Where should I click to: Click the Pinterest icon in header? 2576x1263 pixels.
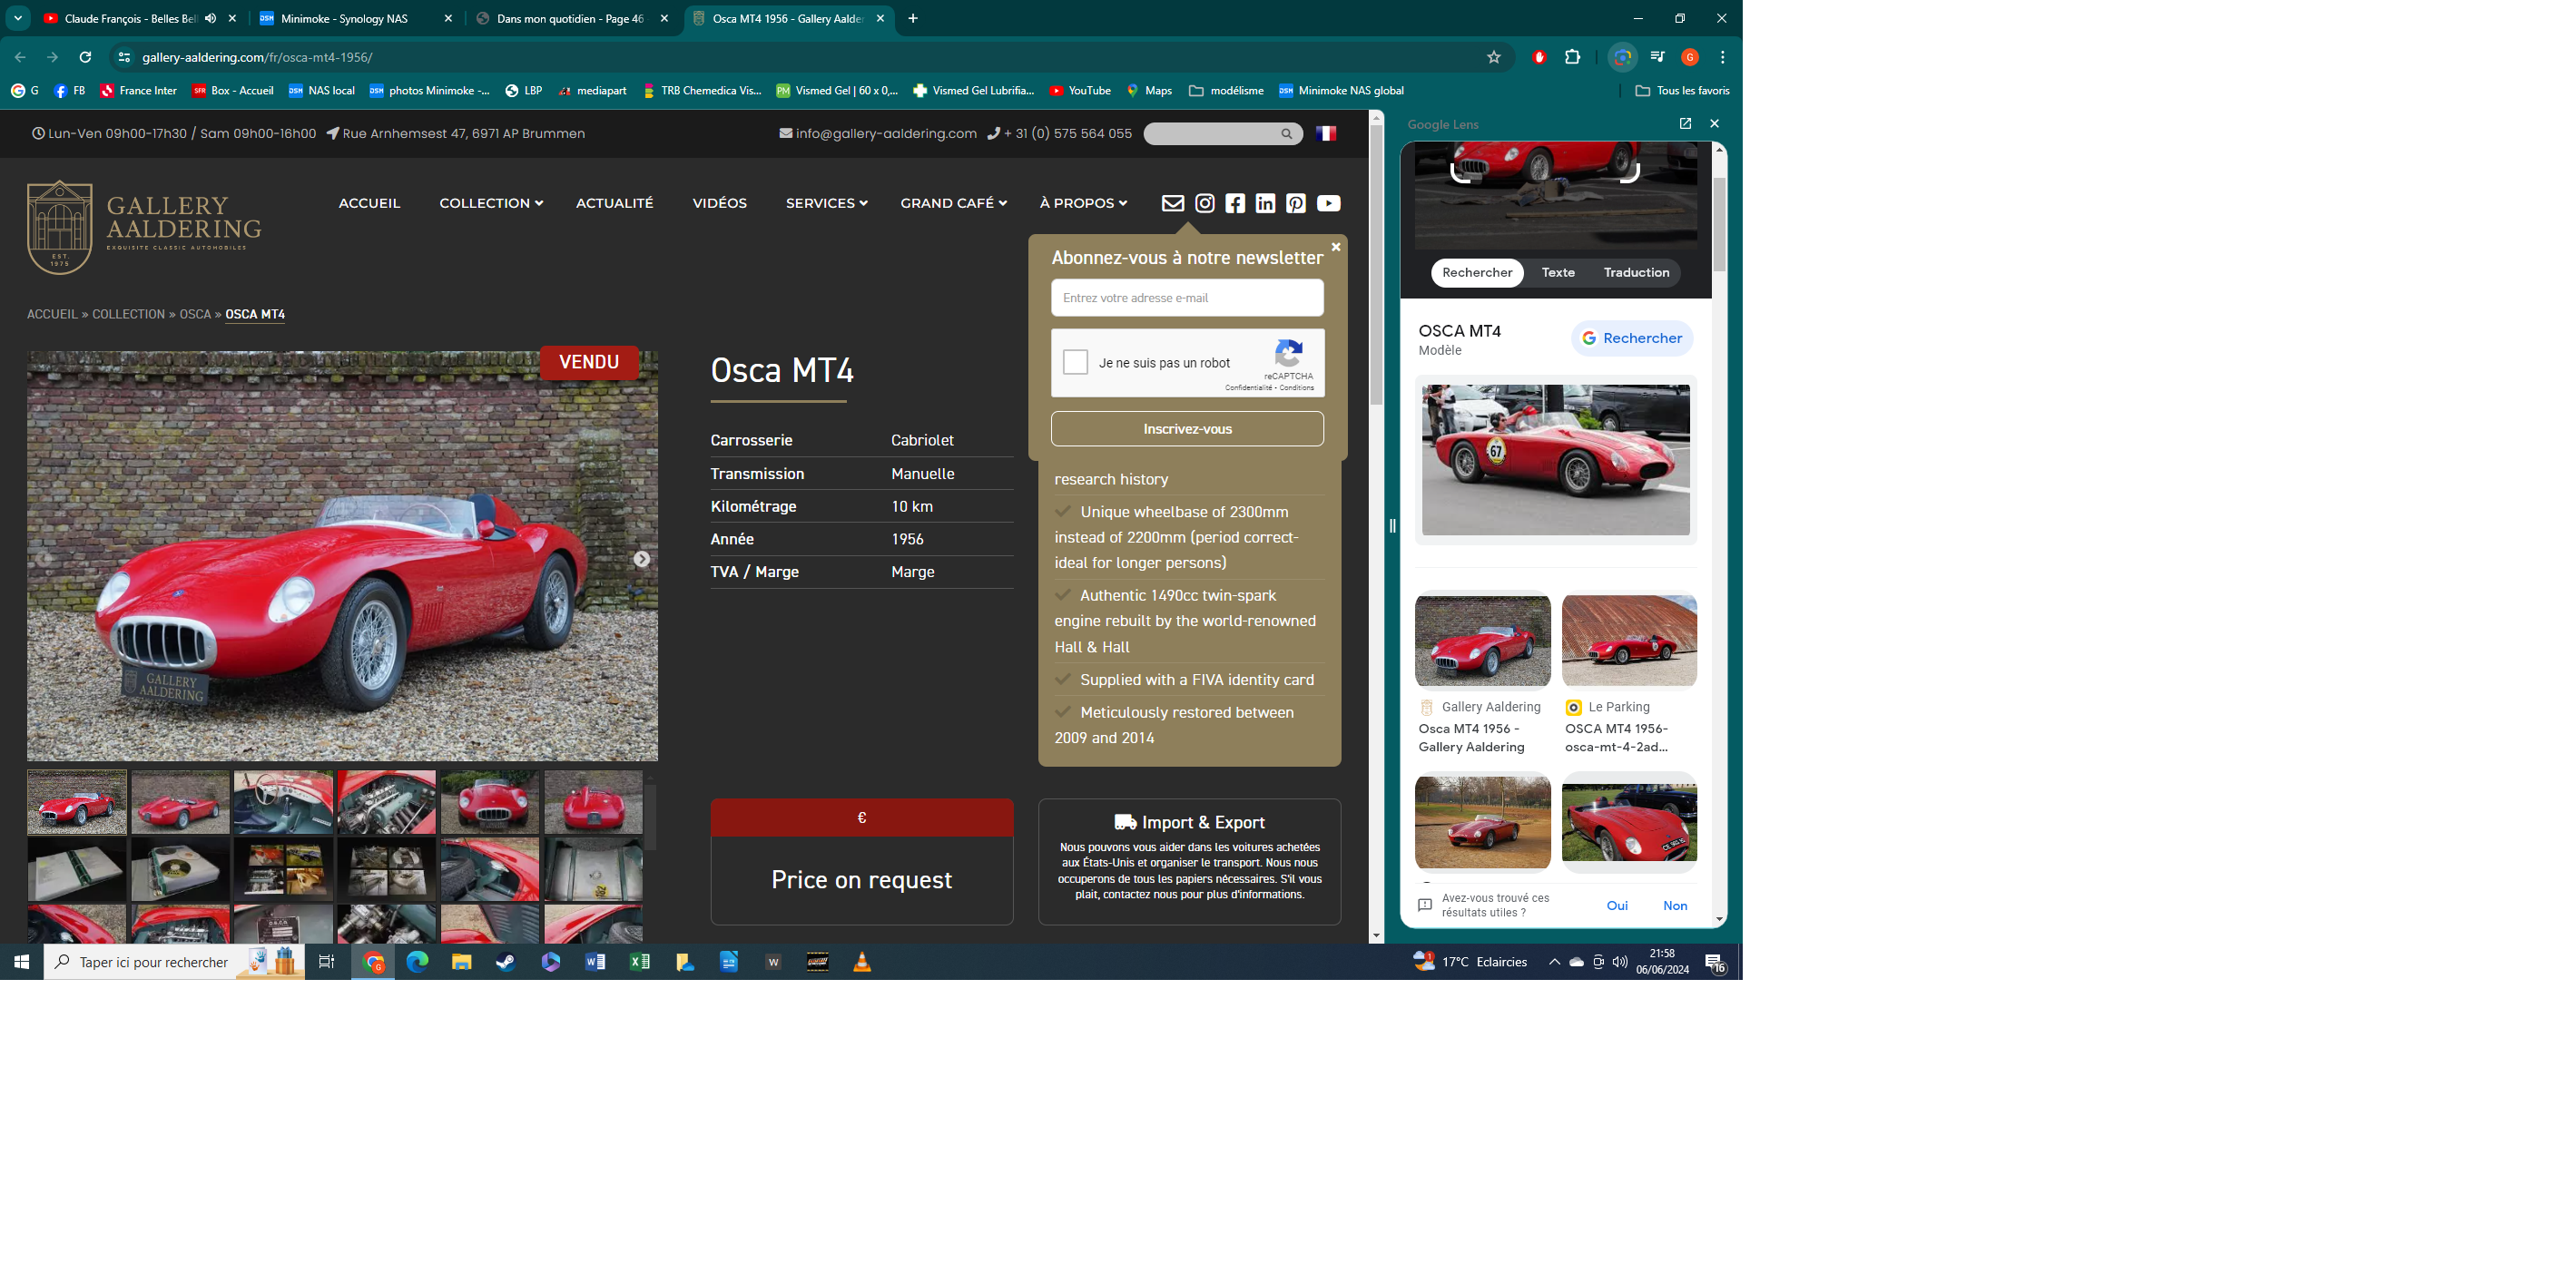[x=1296, y=204]
